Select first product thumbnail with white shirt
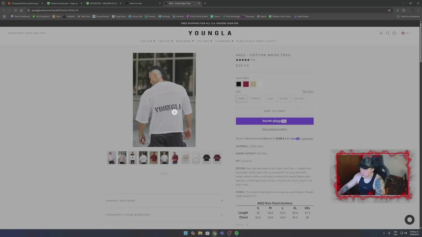This screenshot has height=237, width=422. click(111, 158)
